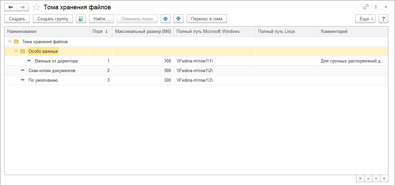
Task: Click the back navigation arrow
Action: pos(11,7)
